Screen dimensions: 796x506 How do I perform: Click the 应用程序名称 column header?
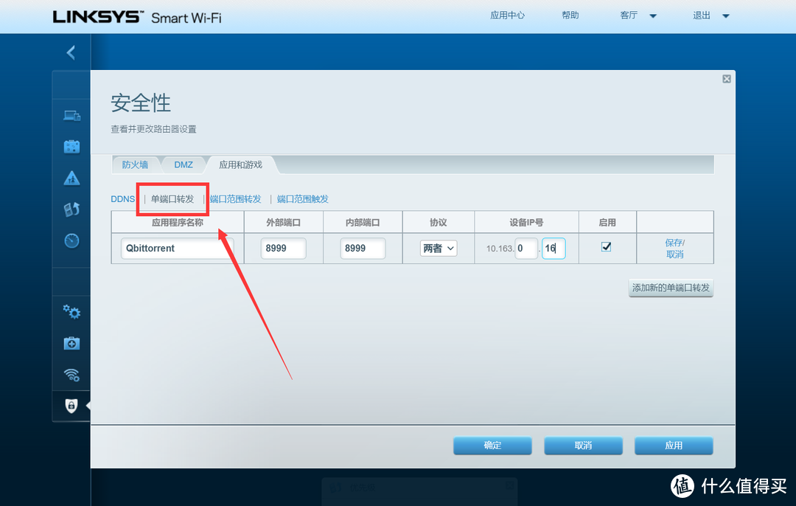[177, 223]
